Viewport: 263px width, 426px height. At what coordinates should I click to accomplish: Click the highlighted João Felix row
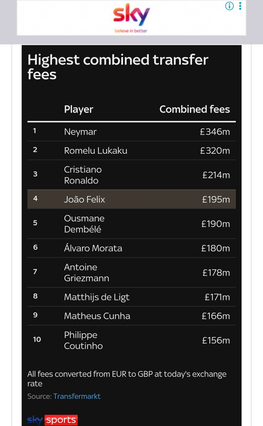click(131, 199)
